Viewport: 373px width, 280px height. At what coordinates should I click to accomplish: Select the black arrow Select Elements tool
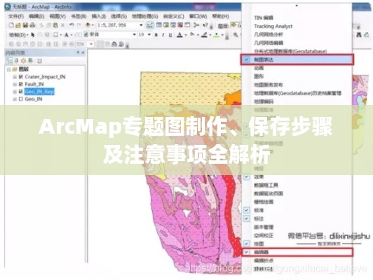tap(33, 35)
